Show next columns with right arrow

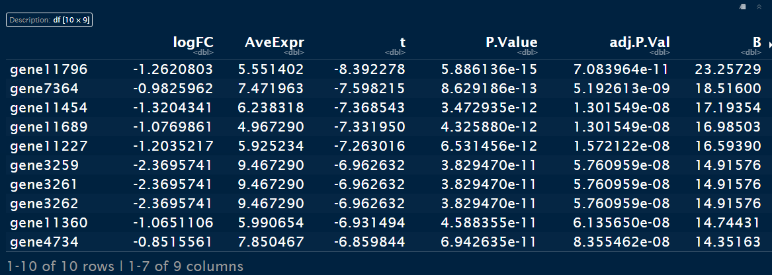tap(769, 44)
